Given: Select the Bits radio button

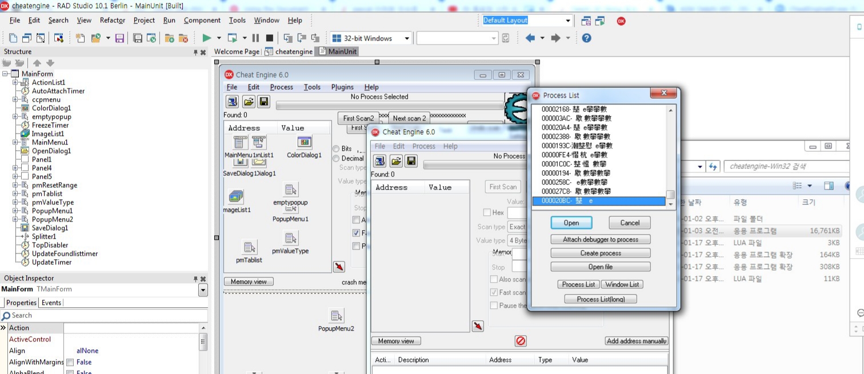Looking at the screenshot, I should pyautogui.click(x=336, y=149).
